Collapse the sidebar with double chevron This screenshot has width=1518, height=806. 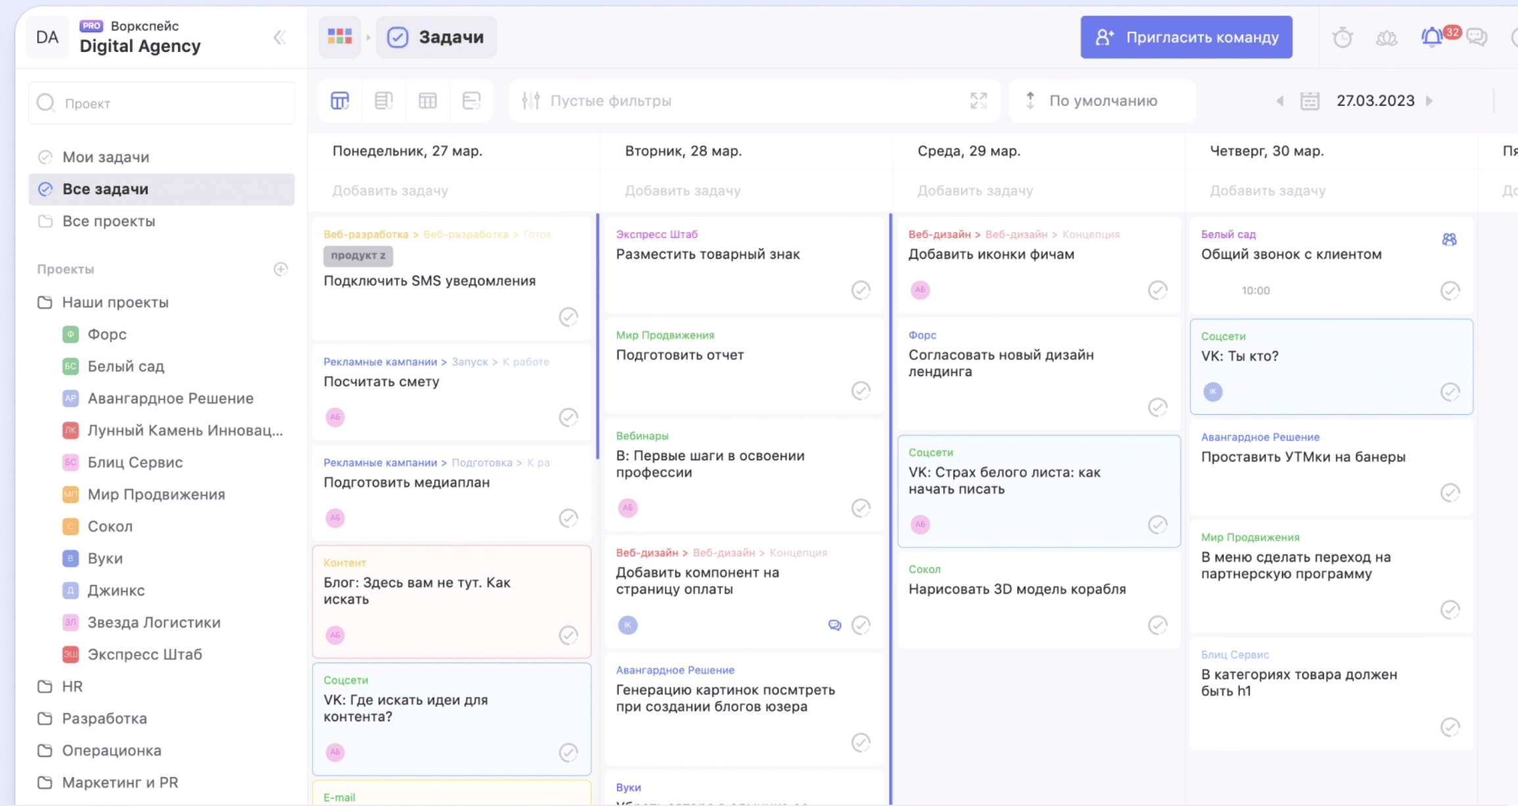pyautogui.click(x=280, y=37)
